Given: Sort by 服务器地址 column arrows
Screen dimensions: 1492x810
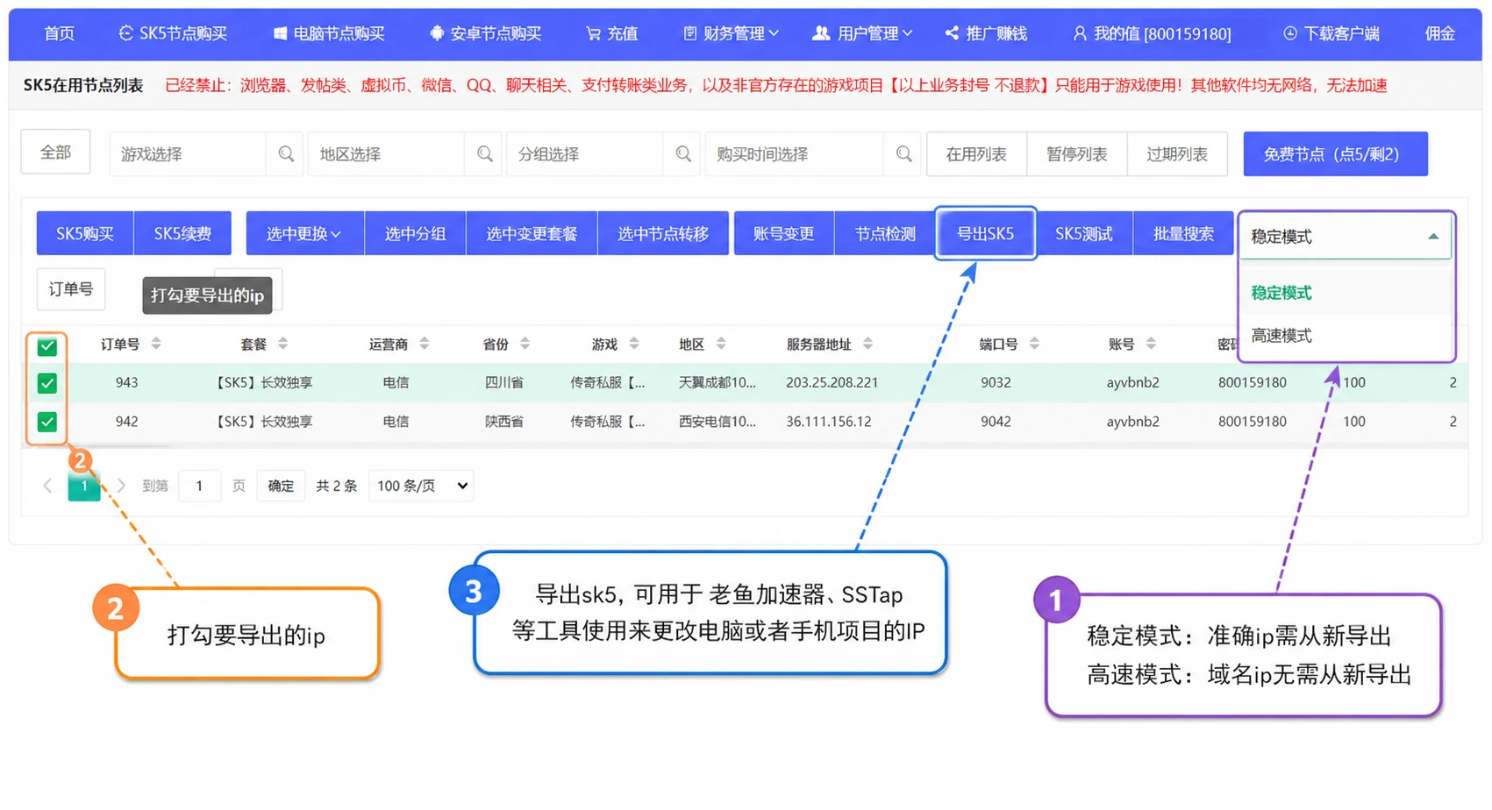Looking at the screenshot, I should tap(867, 344).
